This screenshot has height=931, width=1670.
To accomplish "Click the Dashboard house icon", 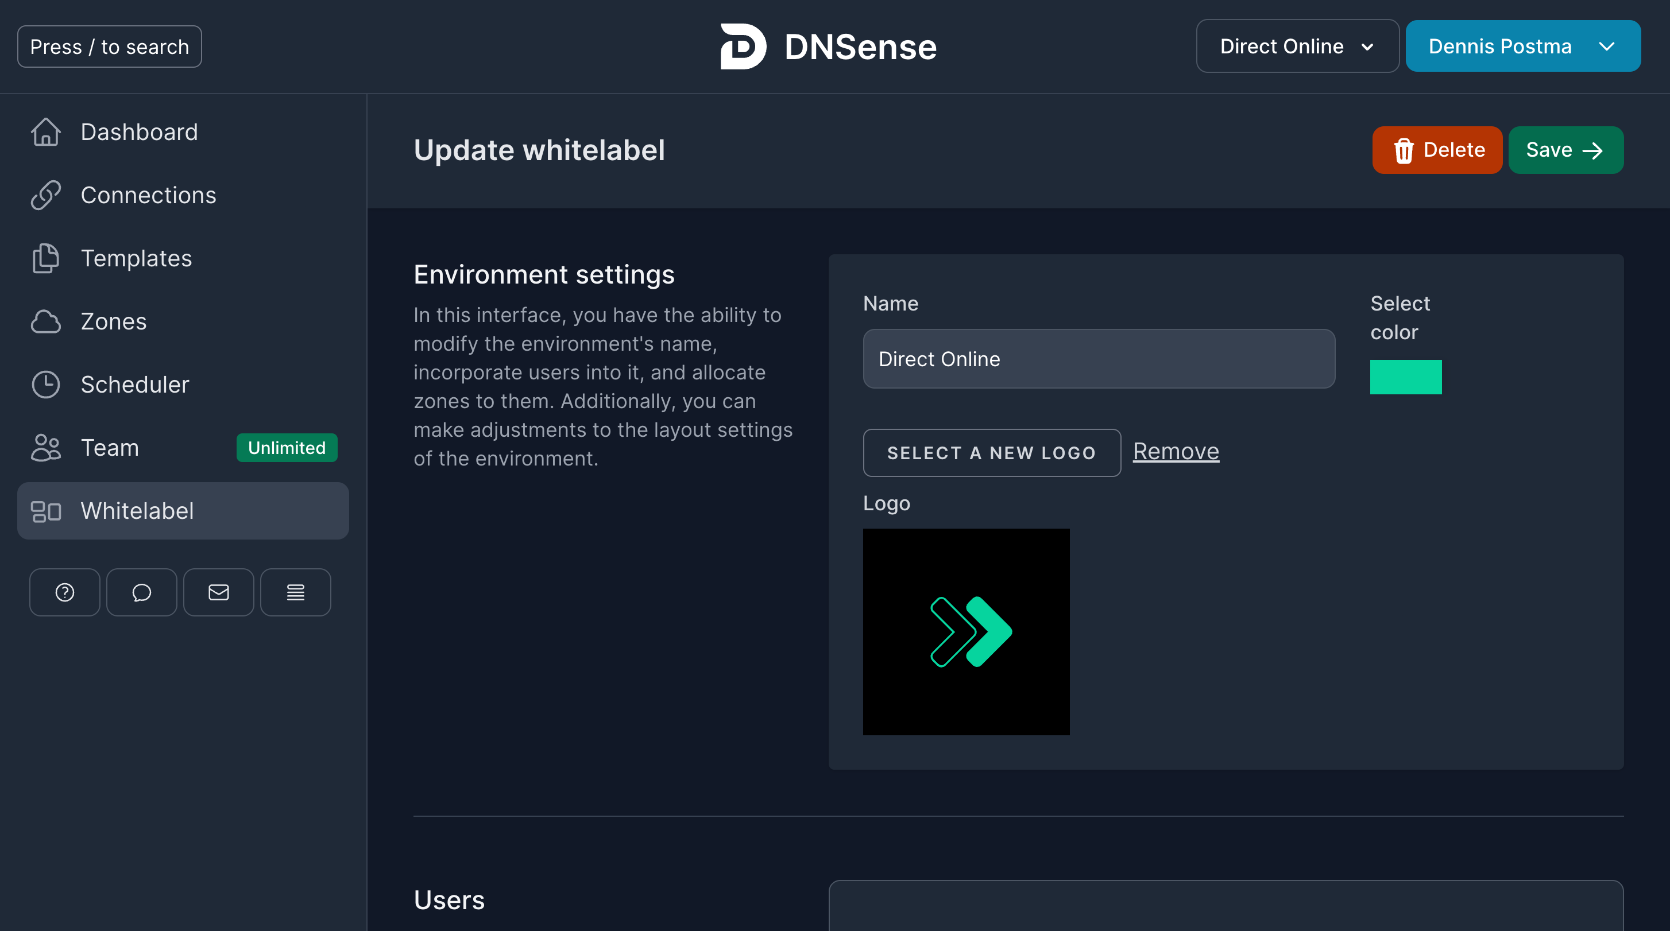I will 45,132.
